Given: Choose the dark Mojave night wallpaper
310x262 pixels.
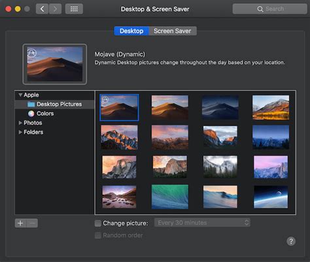Looking at the screenshot, I should click(220, 107).
